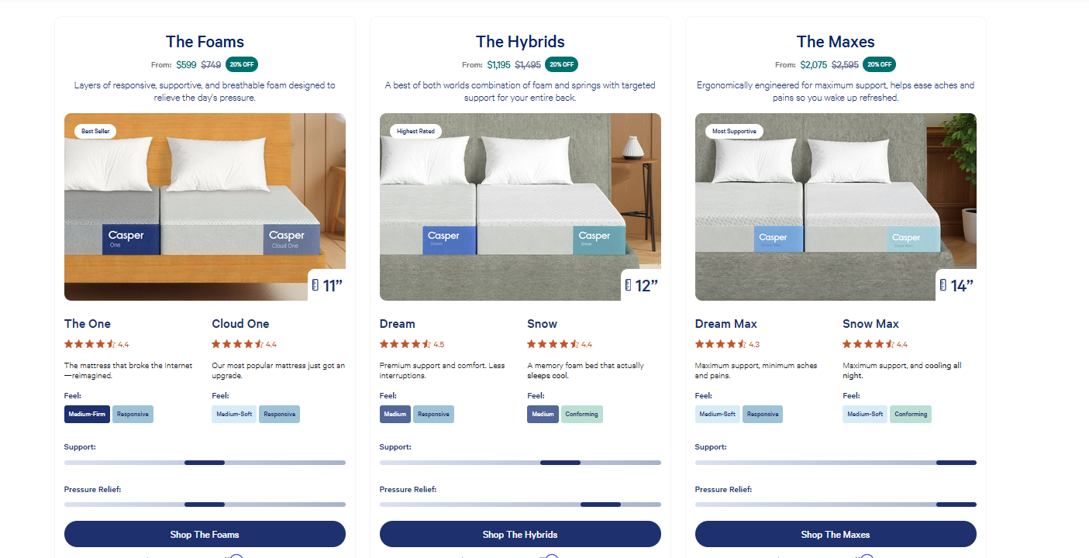Click The Maxes mattress image

(836, 207)
